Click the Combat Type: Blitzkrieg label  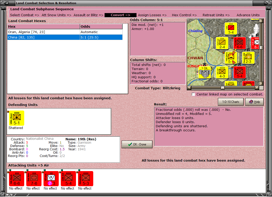tap(158, 88)
